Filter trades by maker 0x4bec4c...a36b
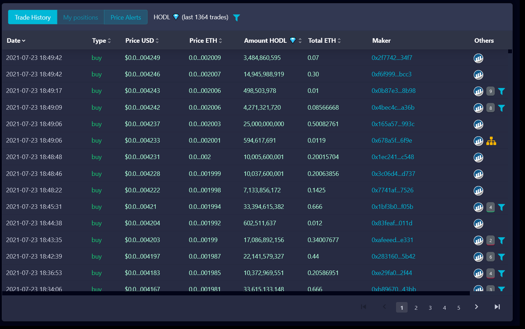The width and height of the screenshot is (525, 329). (x=502, y=108)
